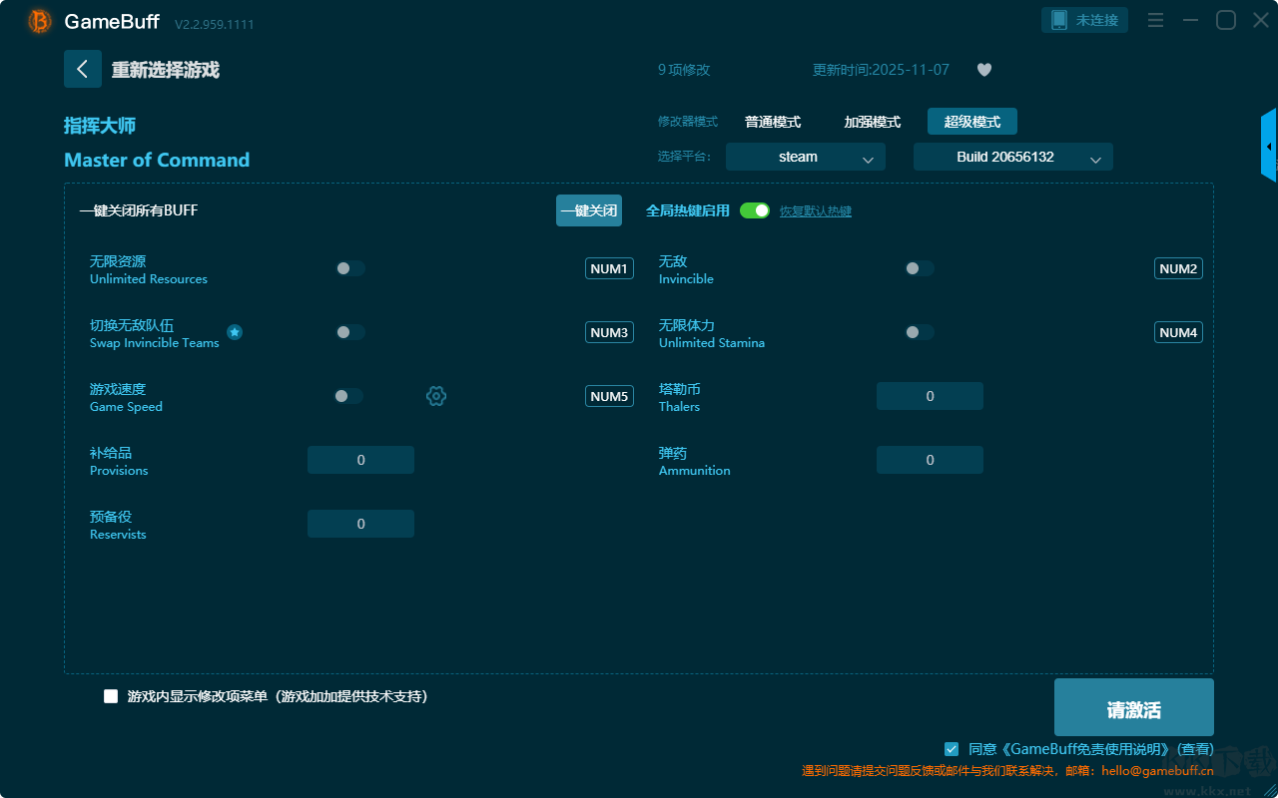Click the heart favorite icon

coord(984,70)
